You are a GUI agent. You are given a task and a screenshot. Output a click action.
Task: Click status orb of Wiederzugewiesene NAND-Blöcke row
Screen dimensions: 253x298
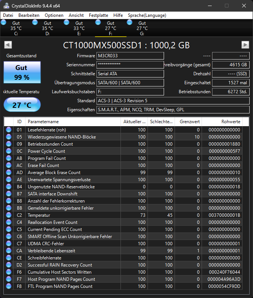9,137
